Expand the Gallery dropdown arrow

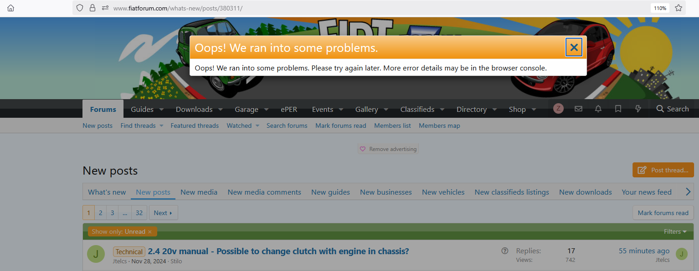point(386,109)
